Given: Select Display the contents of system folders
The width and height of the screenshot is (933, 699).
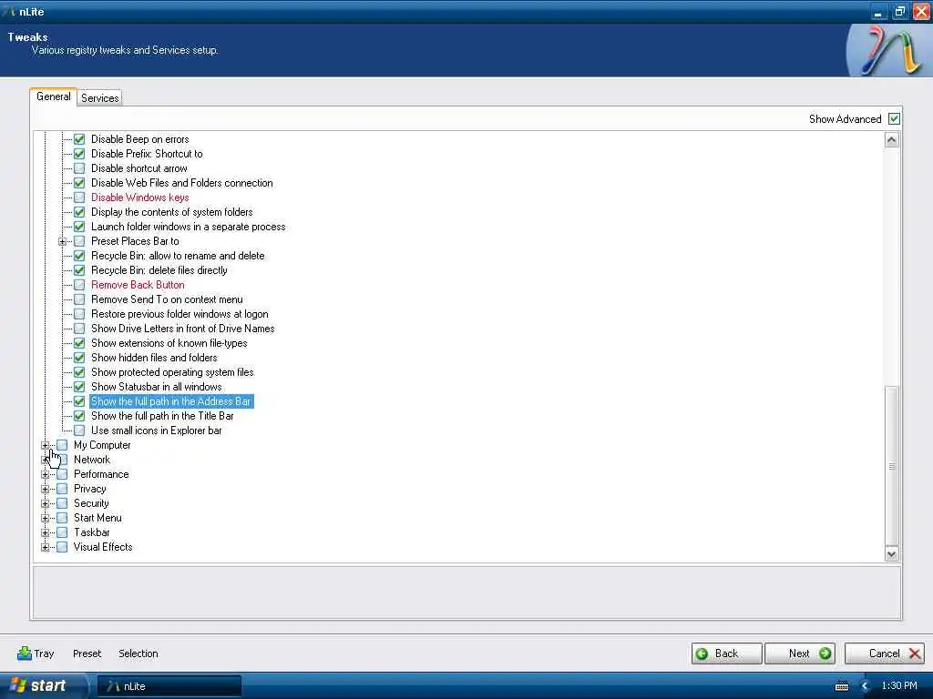Looking at the screenshot, I should pos(172,212).
